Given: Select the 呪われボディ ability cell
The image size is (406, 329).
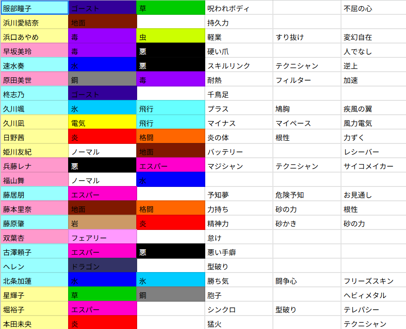Looking at the screenshot, I should point(239,8).
